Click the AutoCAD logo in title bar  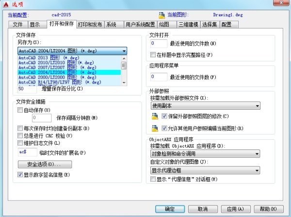coord(5,4)
